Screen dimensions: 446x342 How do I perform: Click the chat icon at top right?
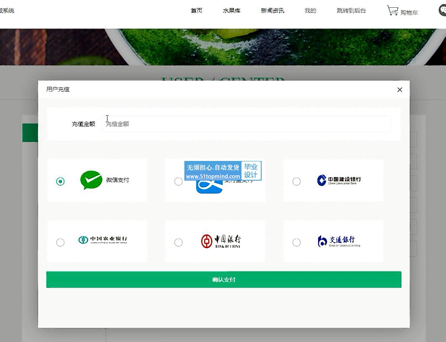pyautogui.click(x=442, y=10)
